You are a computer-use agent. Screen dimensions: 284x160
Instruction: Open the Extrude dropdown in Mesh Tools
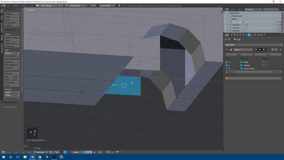click(x=12, y=53)
